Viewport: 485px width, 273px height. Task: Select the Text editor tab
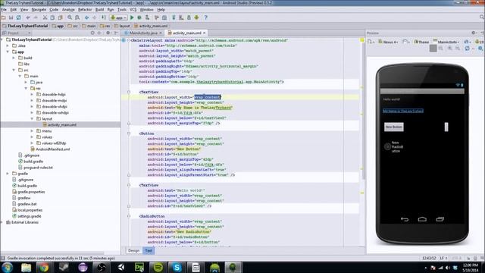149,250
